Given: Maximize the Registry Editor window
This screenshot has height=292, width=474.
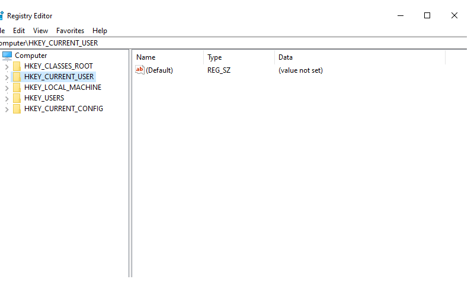Looking at the screenshot, I should point(427,15).
